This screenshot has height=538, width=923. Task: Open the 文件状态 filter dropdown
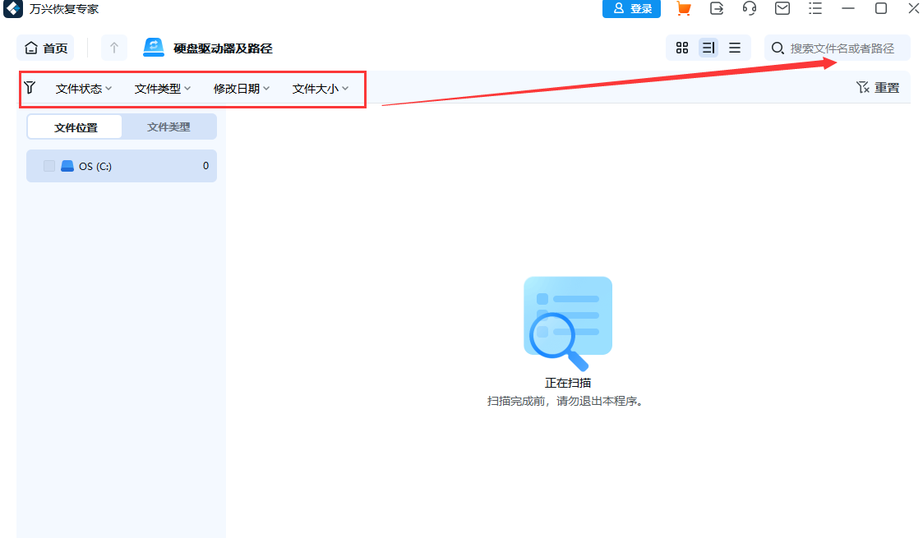coord(83,88)
